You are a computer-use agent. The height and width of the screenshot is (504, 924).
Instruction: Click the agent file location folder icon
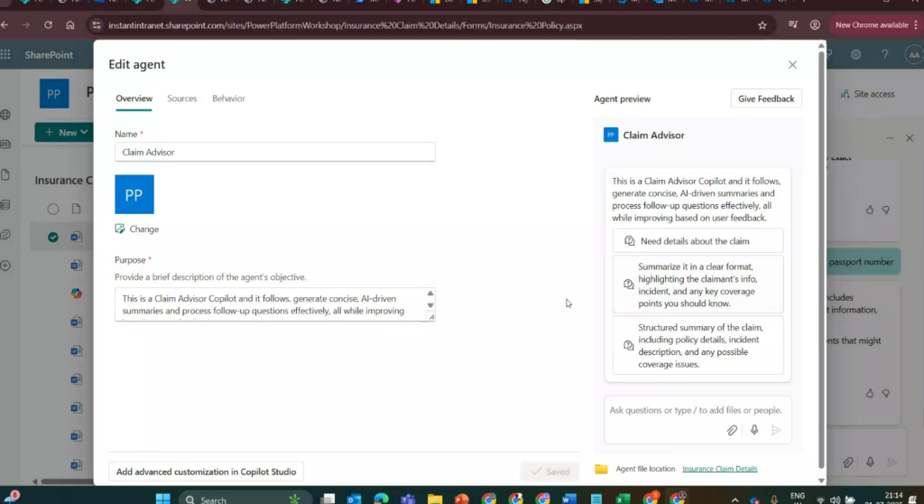601,469
